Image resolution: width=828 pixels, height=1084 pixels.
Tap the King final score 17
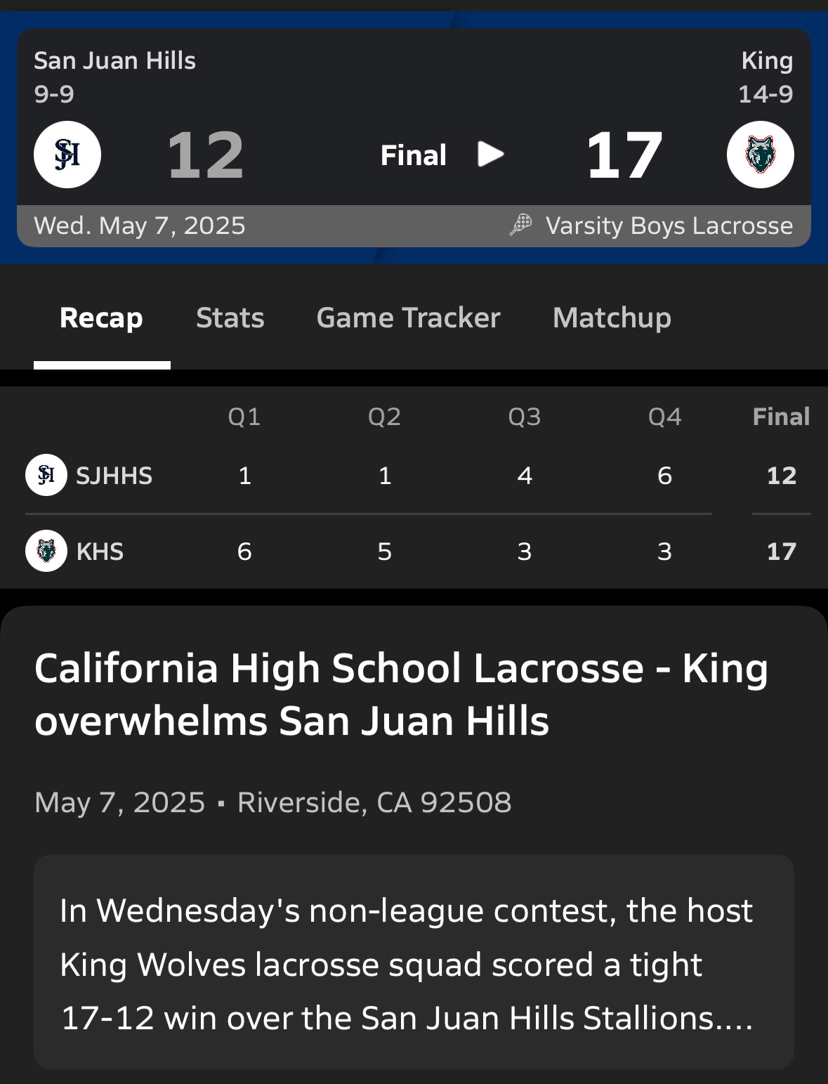tap(624, 155)
